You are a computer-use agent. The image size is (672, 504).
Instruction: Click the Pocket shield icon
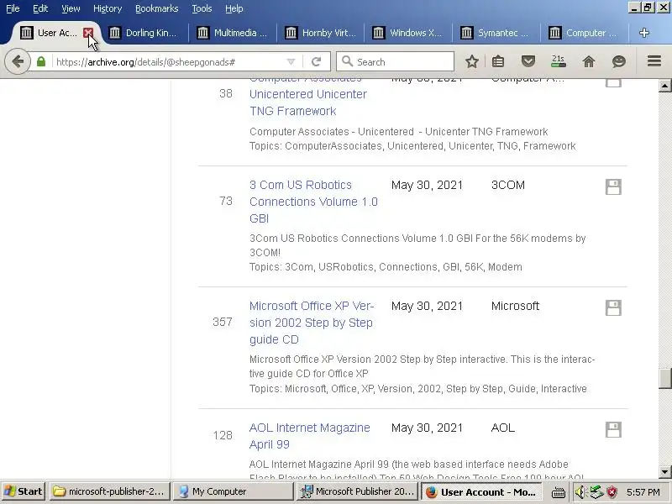pos(528,61)
